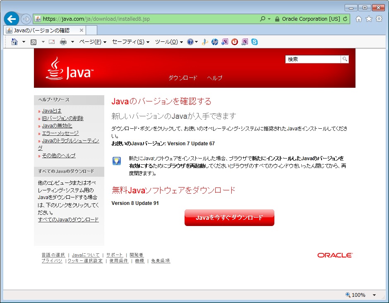Follow the すべてのJavaのダウンロード link

pyautogui.click(x=68, y=219)
